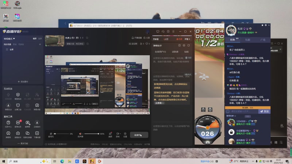Click 发送 send button in chat

click(x=264, y=112)
